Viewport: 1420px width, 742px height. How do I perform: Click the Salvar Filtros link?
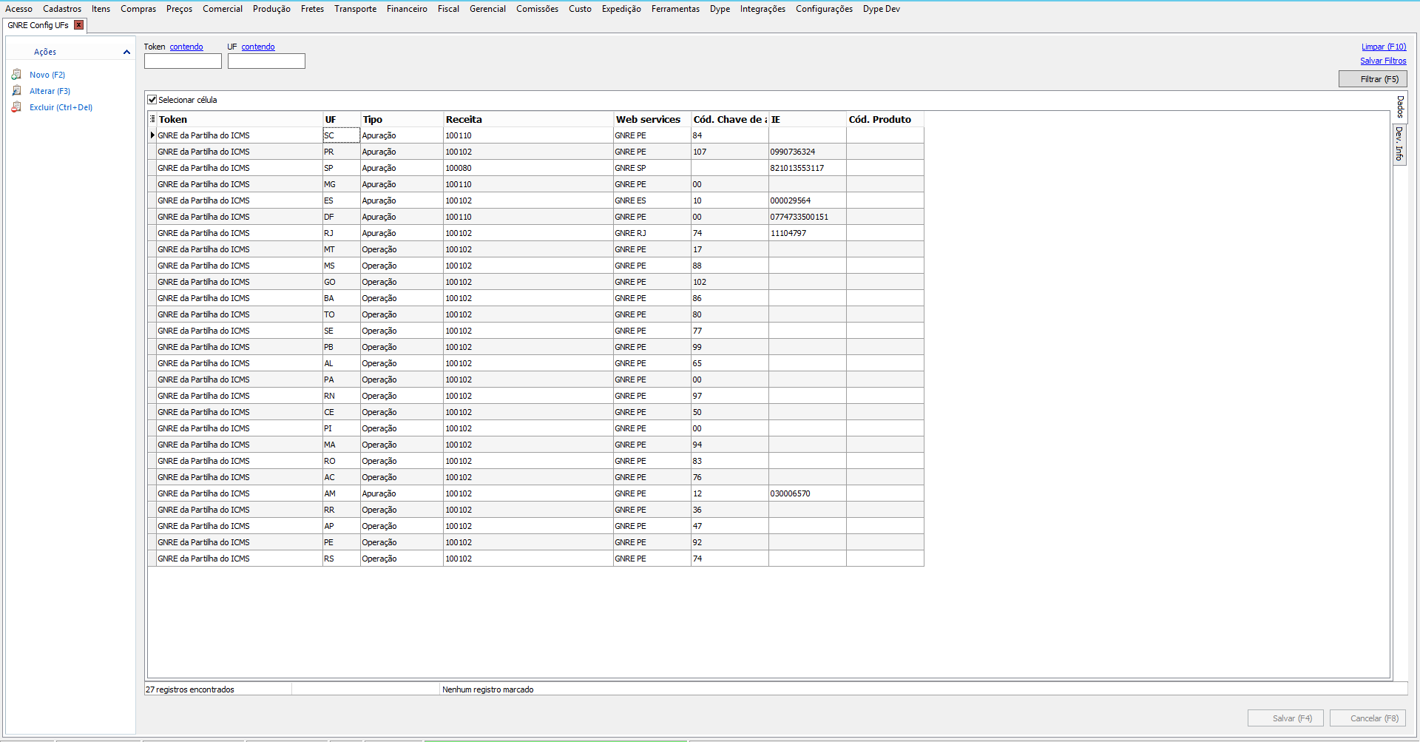click(x=1383, y=61)
